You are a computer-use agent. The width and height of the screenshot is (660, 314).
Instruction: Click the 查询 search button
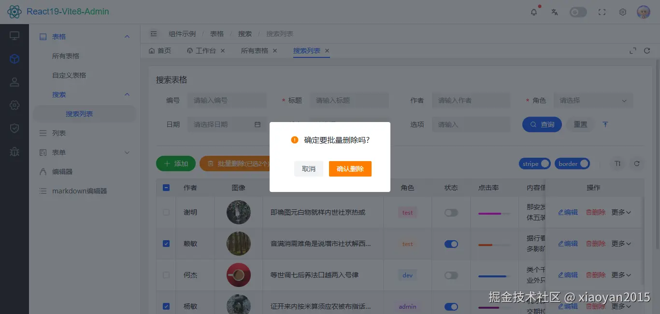pos(542,124)
